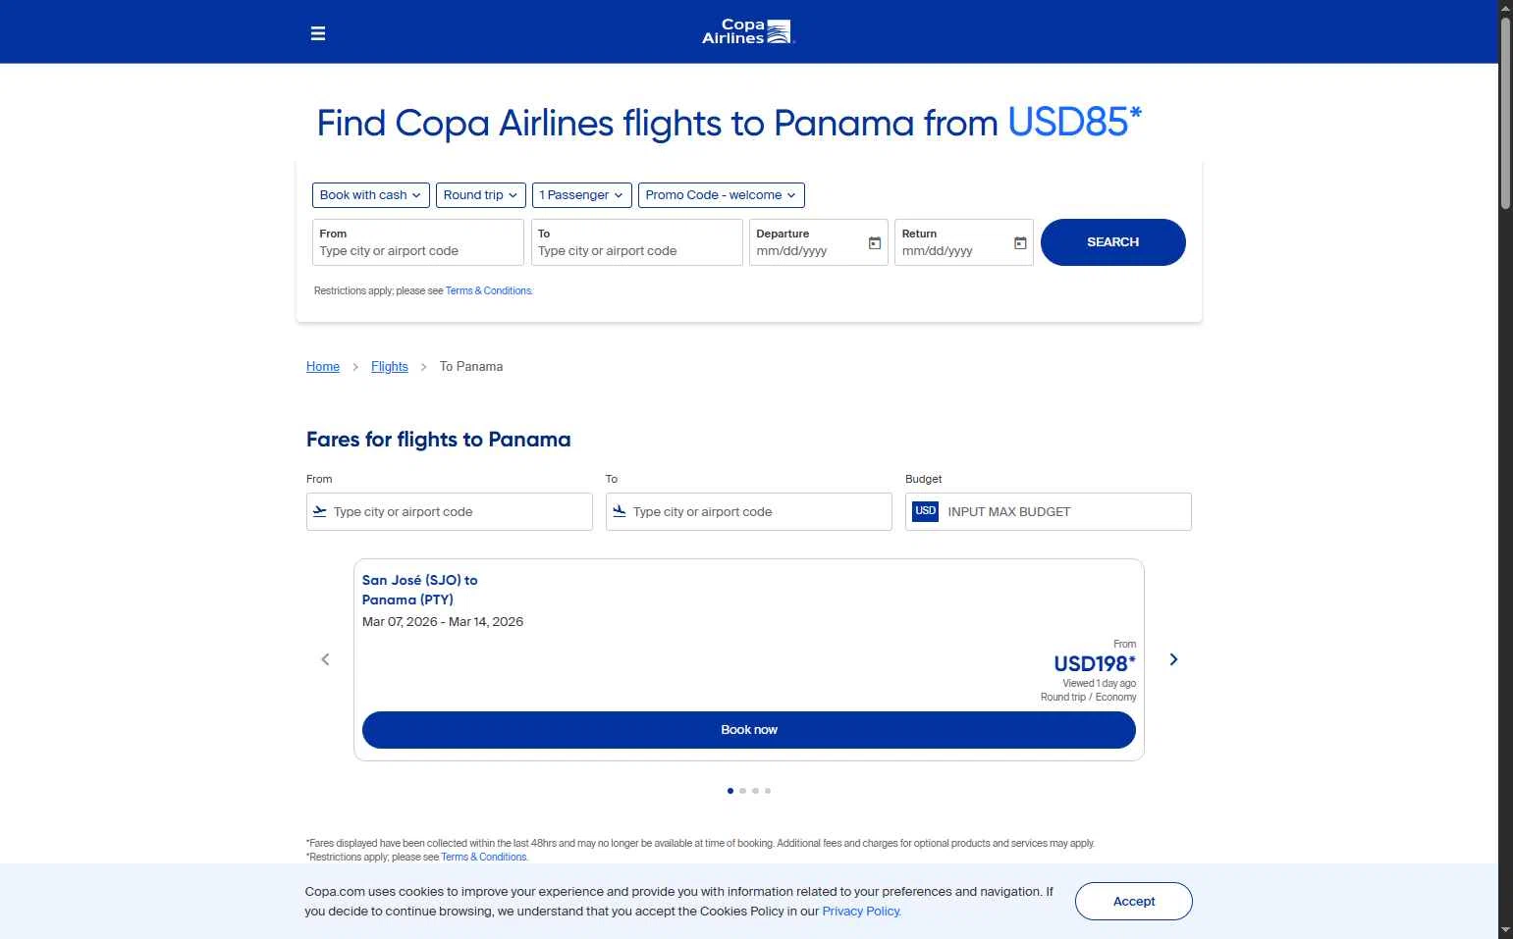
Task: Open the Privacy Policy link
Action: (861, 912)
